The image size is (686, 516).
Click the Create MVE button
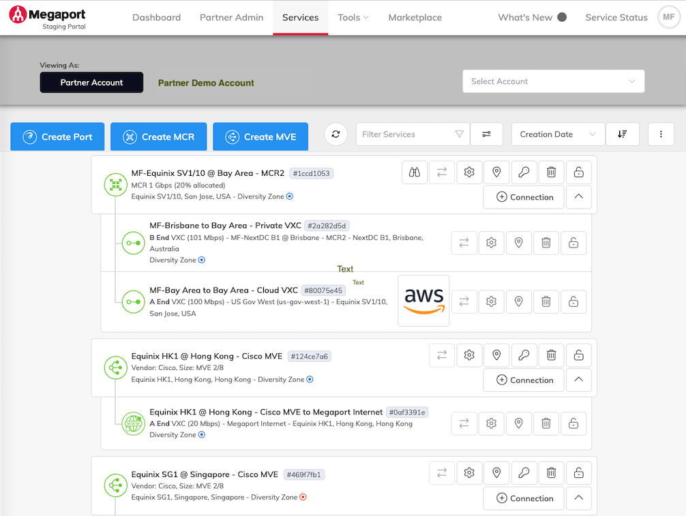point(260,136)
